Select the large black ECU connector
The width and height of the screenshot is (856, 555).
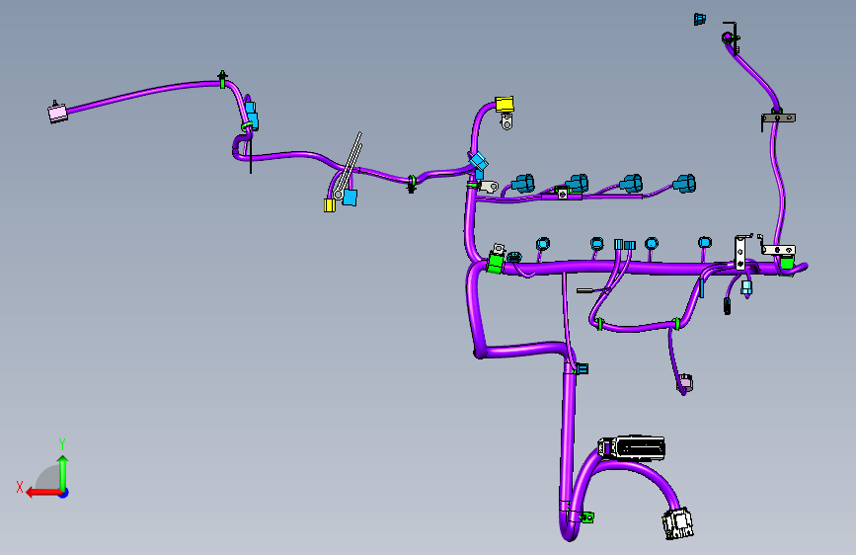tap(632, 446)
